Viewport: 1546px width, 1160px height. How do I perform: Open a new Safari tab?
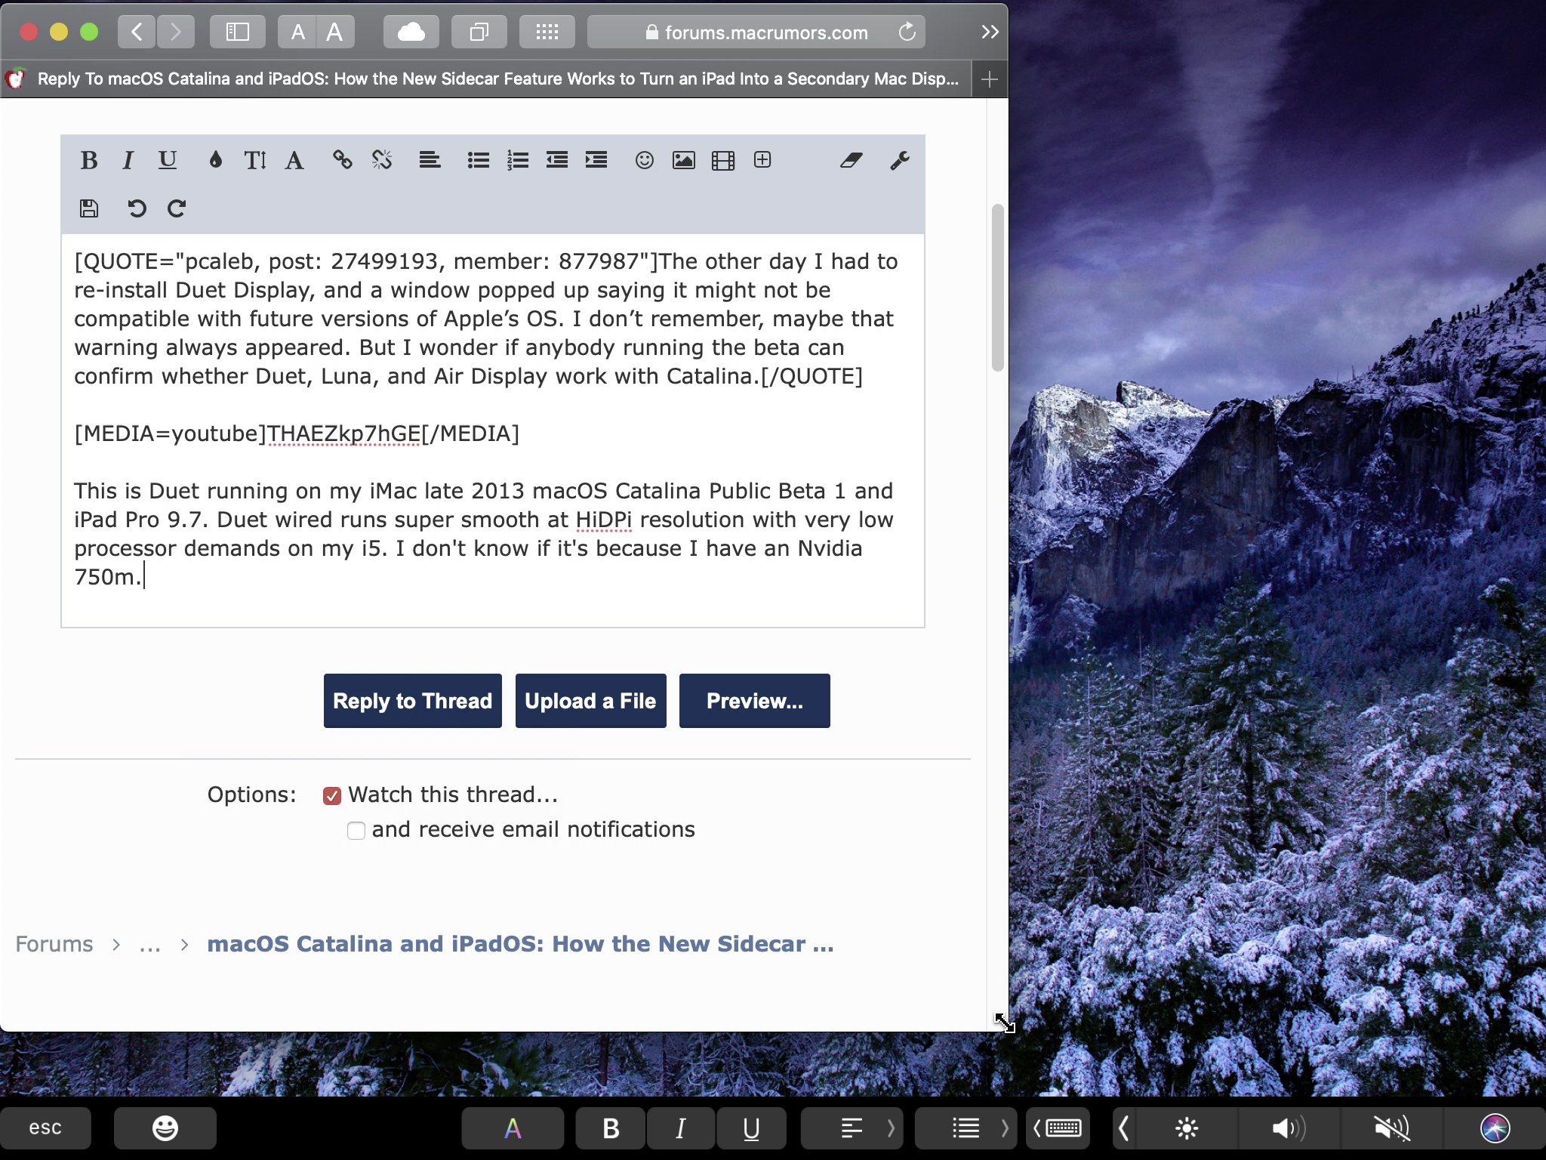(990, 79)
